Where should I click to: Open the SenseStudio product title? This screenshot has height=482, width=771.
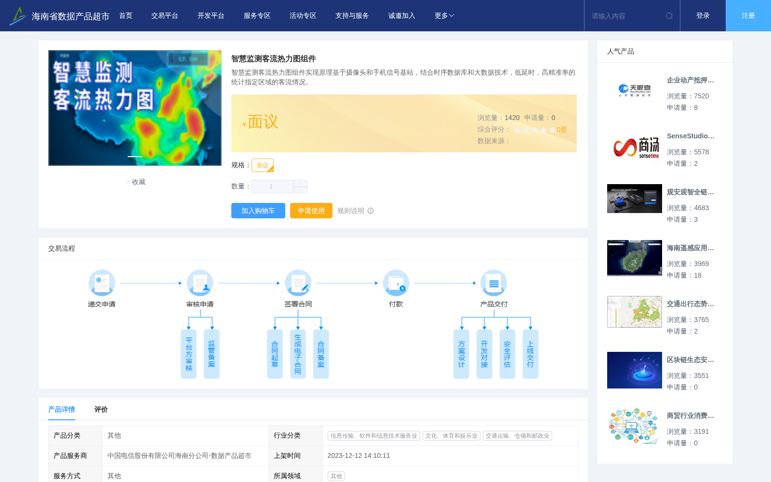click(x=691, y=136)
